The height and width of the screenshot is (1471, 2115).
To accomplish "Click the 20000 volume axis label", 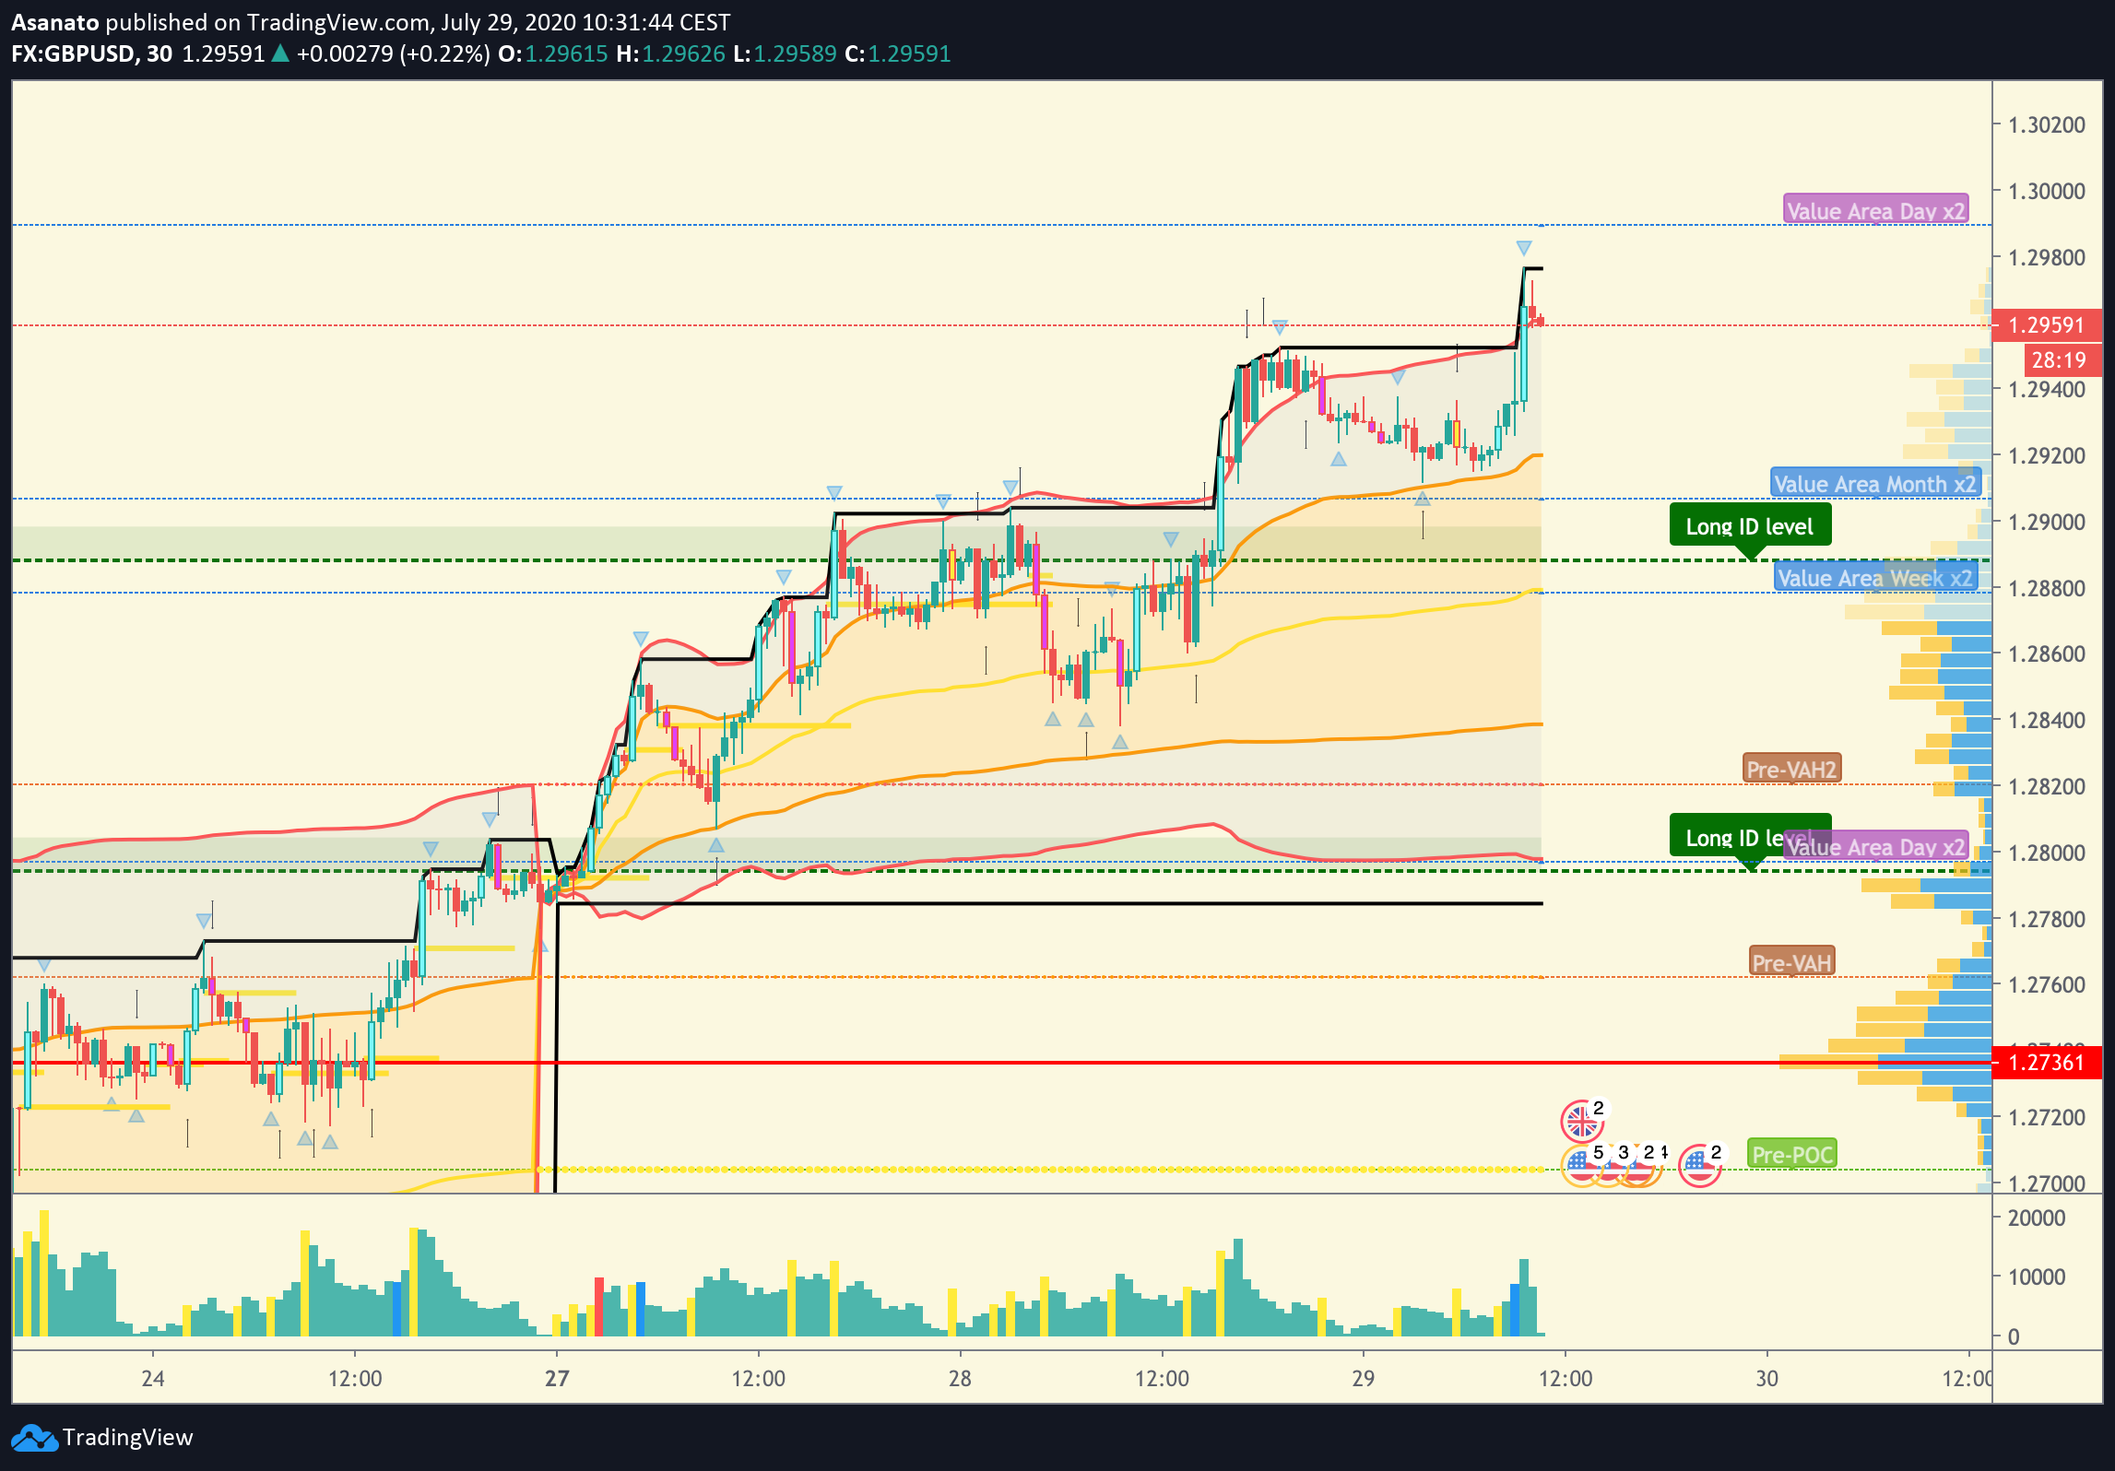I will (2036, 1218).
